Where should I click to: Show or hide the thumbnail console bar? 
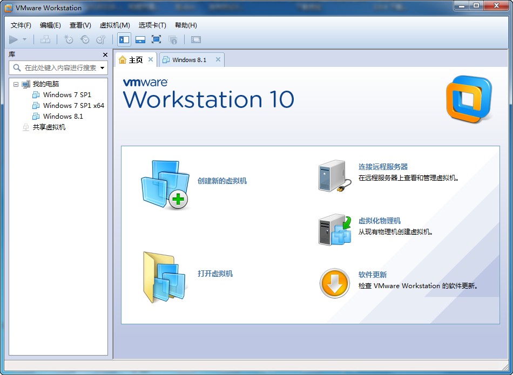[139, 39]
